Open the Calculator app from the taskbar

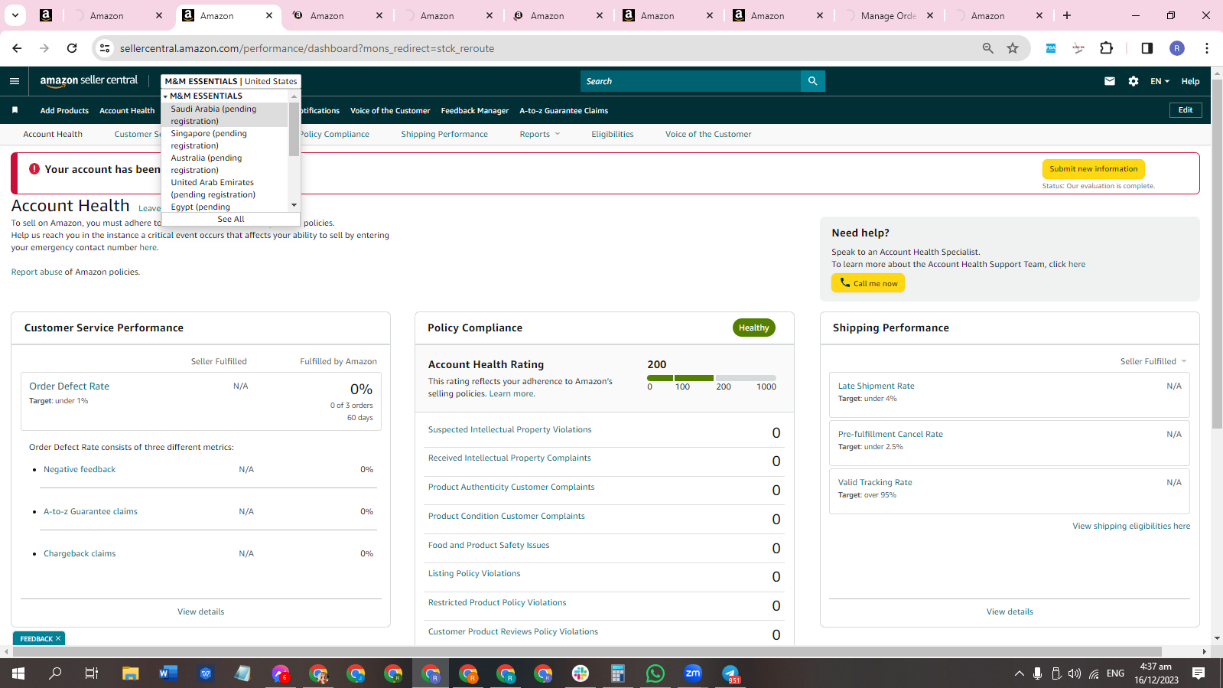point(618,673)
